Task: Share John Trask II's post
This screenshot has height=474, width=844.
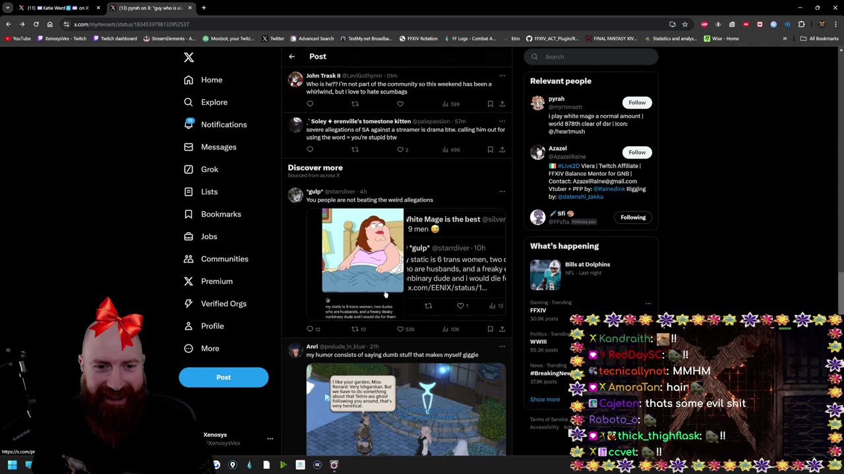Action: (x=502, y=104)
